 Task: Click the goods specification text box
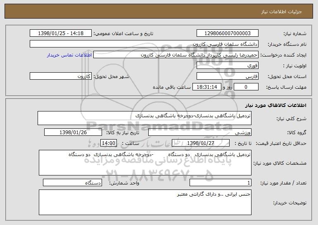pyautogui.click(x=145, y=163)
